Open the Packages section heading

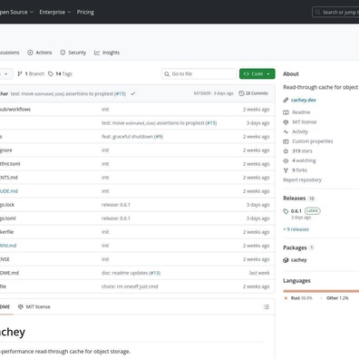[295, 247]
